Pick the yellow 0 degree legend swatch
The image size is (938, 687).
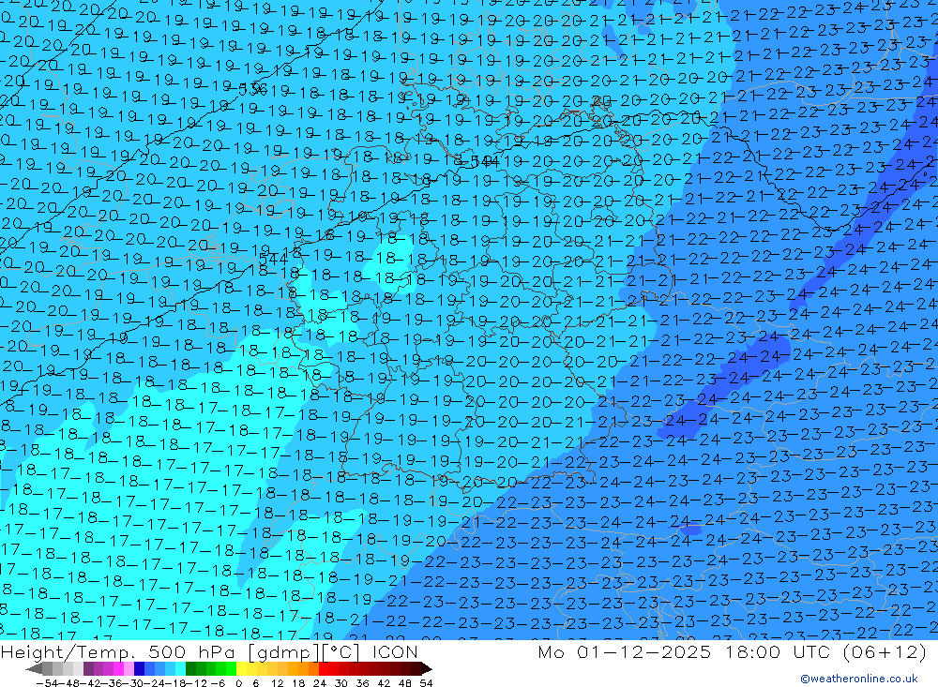click(242, 669)
